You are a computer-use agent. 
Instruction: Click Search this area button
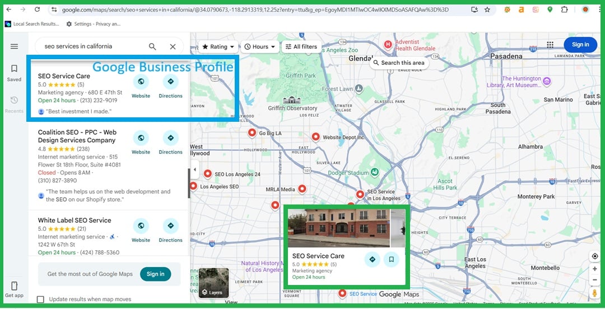point(399,63)
